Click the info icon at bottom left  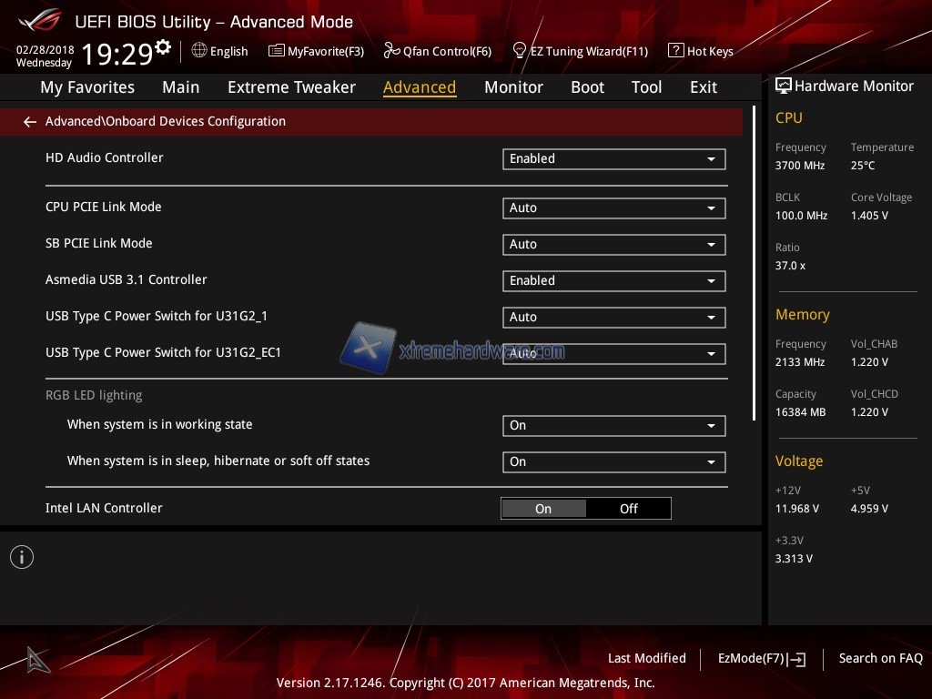pos(22,557)
